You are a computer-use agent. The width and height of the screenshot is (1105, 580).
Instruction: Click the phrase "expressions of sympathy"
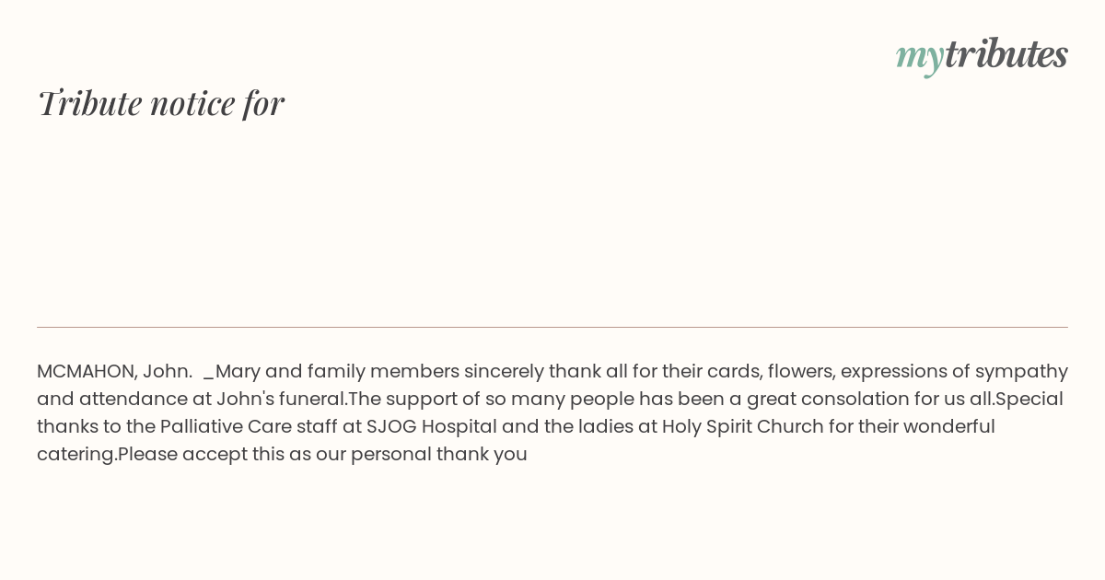point(954,371)
